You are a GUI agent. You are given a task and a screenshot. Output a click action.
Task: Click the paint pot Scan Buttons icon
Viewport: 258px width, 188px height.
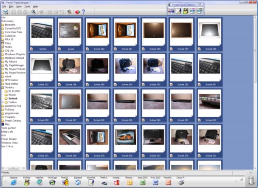[185, 11]
